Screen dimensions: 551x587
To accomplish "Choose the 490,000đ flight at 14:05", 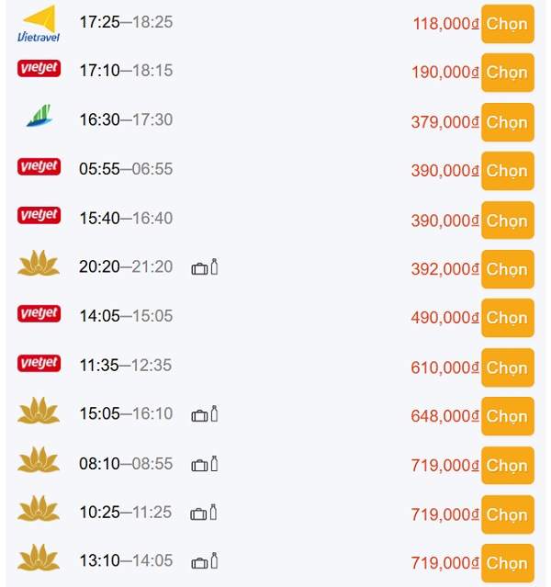I will coord(508,318).
